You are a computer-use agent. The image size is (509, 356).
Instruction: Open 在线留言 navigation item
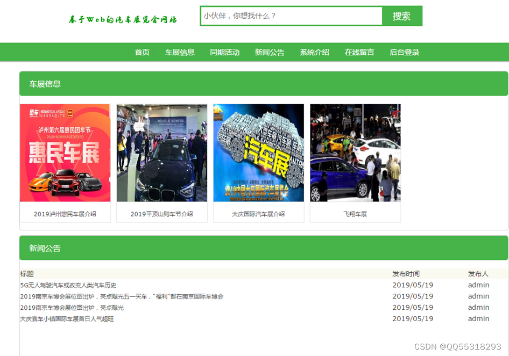pyautogui.click(x=359, y=52)
